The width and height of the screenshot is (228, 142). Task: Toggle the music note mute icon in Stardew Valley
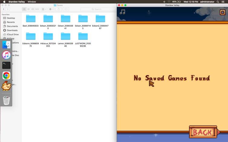click(x=122, y=12)
